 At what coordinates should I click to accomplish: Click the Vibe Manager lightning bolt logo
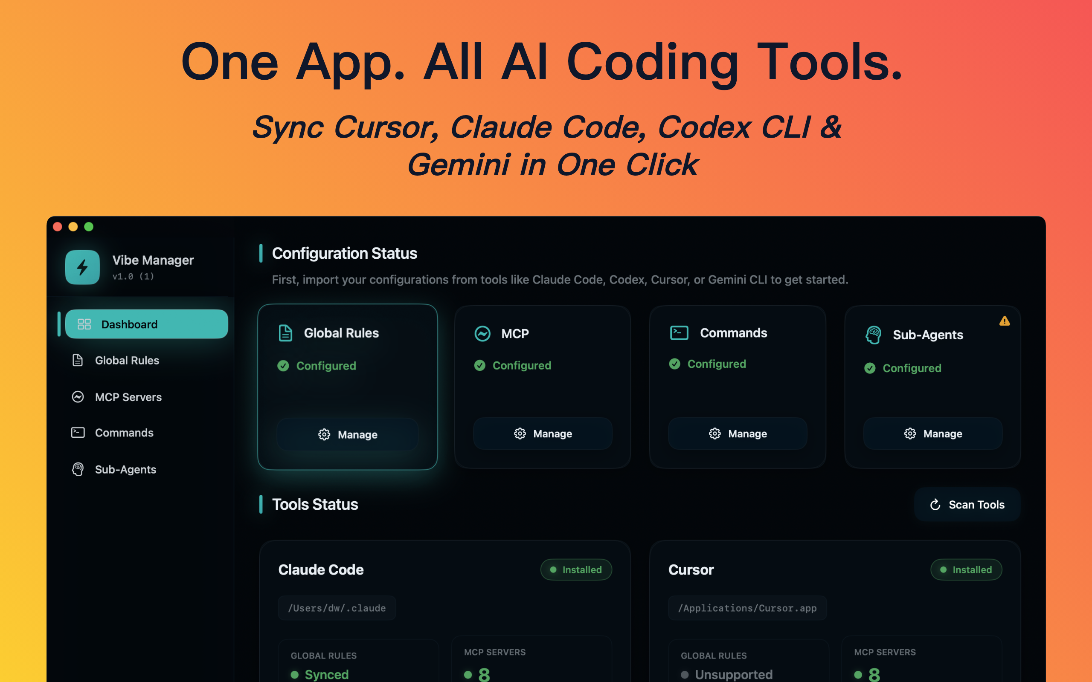(82, 267)
